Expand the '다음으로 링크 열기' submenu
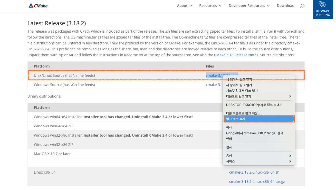 (259, 96)
